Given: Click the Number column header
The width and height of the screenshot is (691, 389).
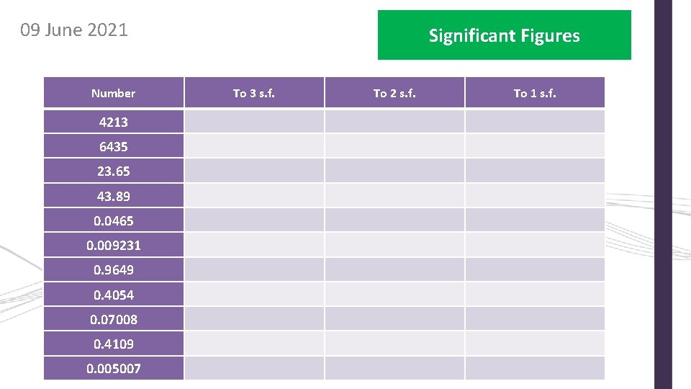Looking at the screenshot, I should click(x=113, y=93).
